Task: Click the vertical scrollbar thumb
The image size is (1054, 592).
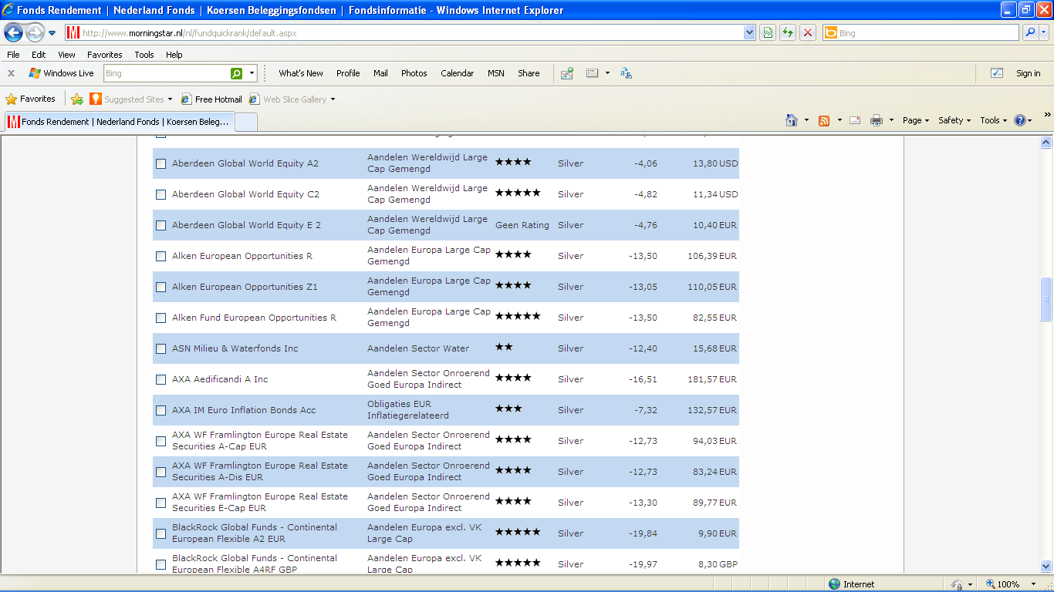Action: pyautogui.click(x=1046, y=299)
